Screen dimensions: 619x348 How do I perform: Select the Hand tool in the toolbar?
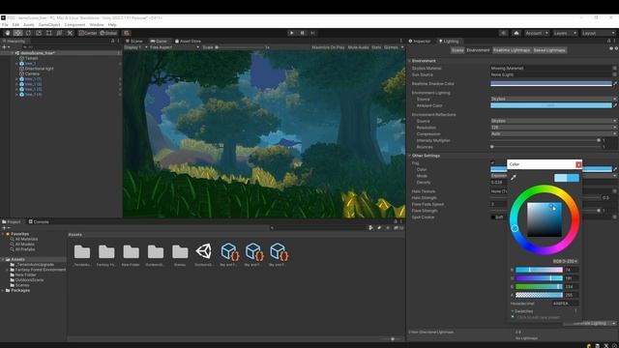click(8, 33)
